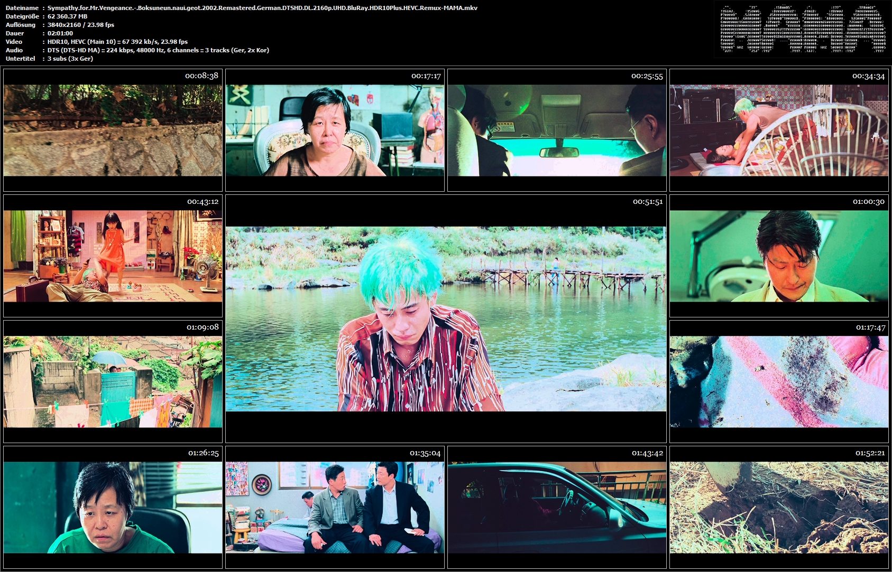Click the Untertitel label
The image size is (892, 572).
point(20,59)
